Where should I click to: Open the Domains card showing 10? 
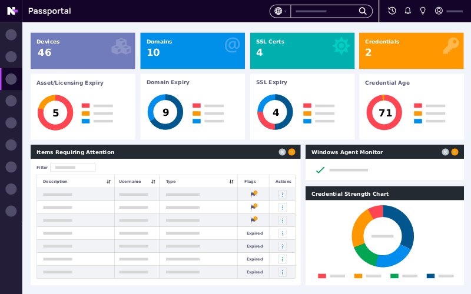193,51
